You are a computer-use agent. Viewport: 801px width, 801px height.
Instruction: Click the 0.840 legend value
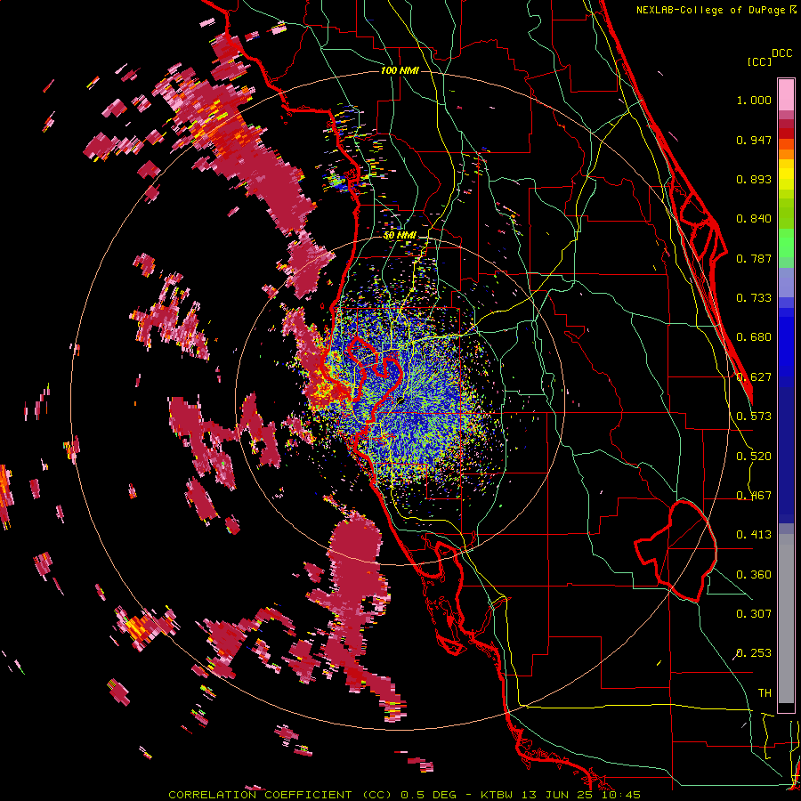click(x=754, y=219)
